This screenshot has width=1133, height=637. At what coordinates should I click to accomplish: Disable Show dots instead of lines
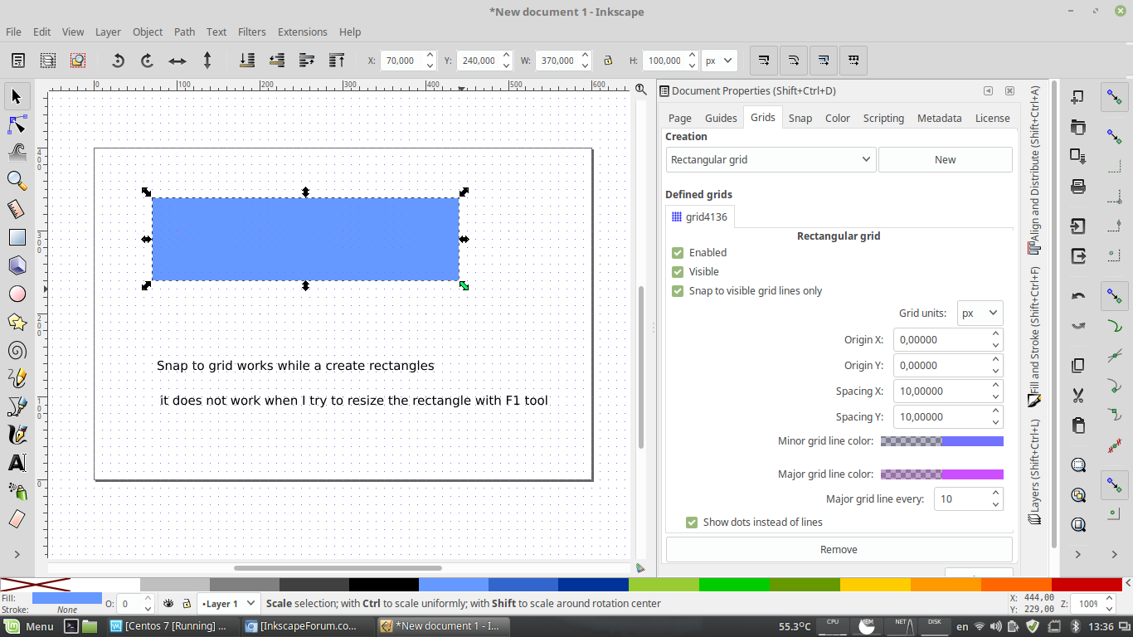(692, 523)
